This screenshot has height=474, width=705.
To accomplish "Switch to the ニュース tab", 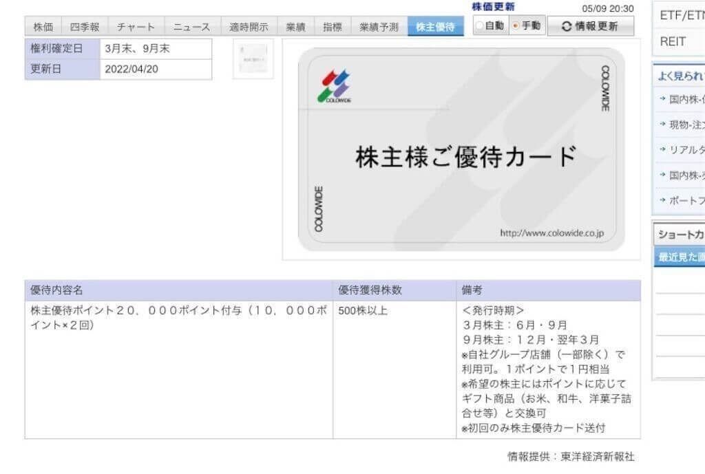I will (191, 27).
